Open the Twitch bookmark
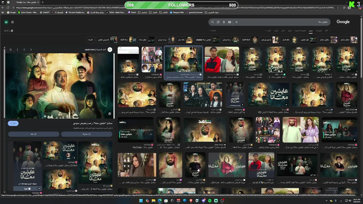 point(132,12)
